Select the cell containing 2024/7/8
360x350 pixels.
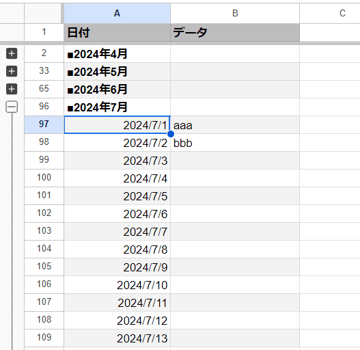[117, 249]
